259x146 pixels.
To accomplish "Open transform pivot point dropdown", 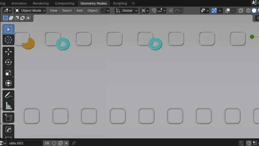I will [145, 11].
